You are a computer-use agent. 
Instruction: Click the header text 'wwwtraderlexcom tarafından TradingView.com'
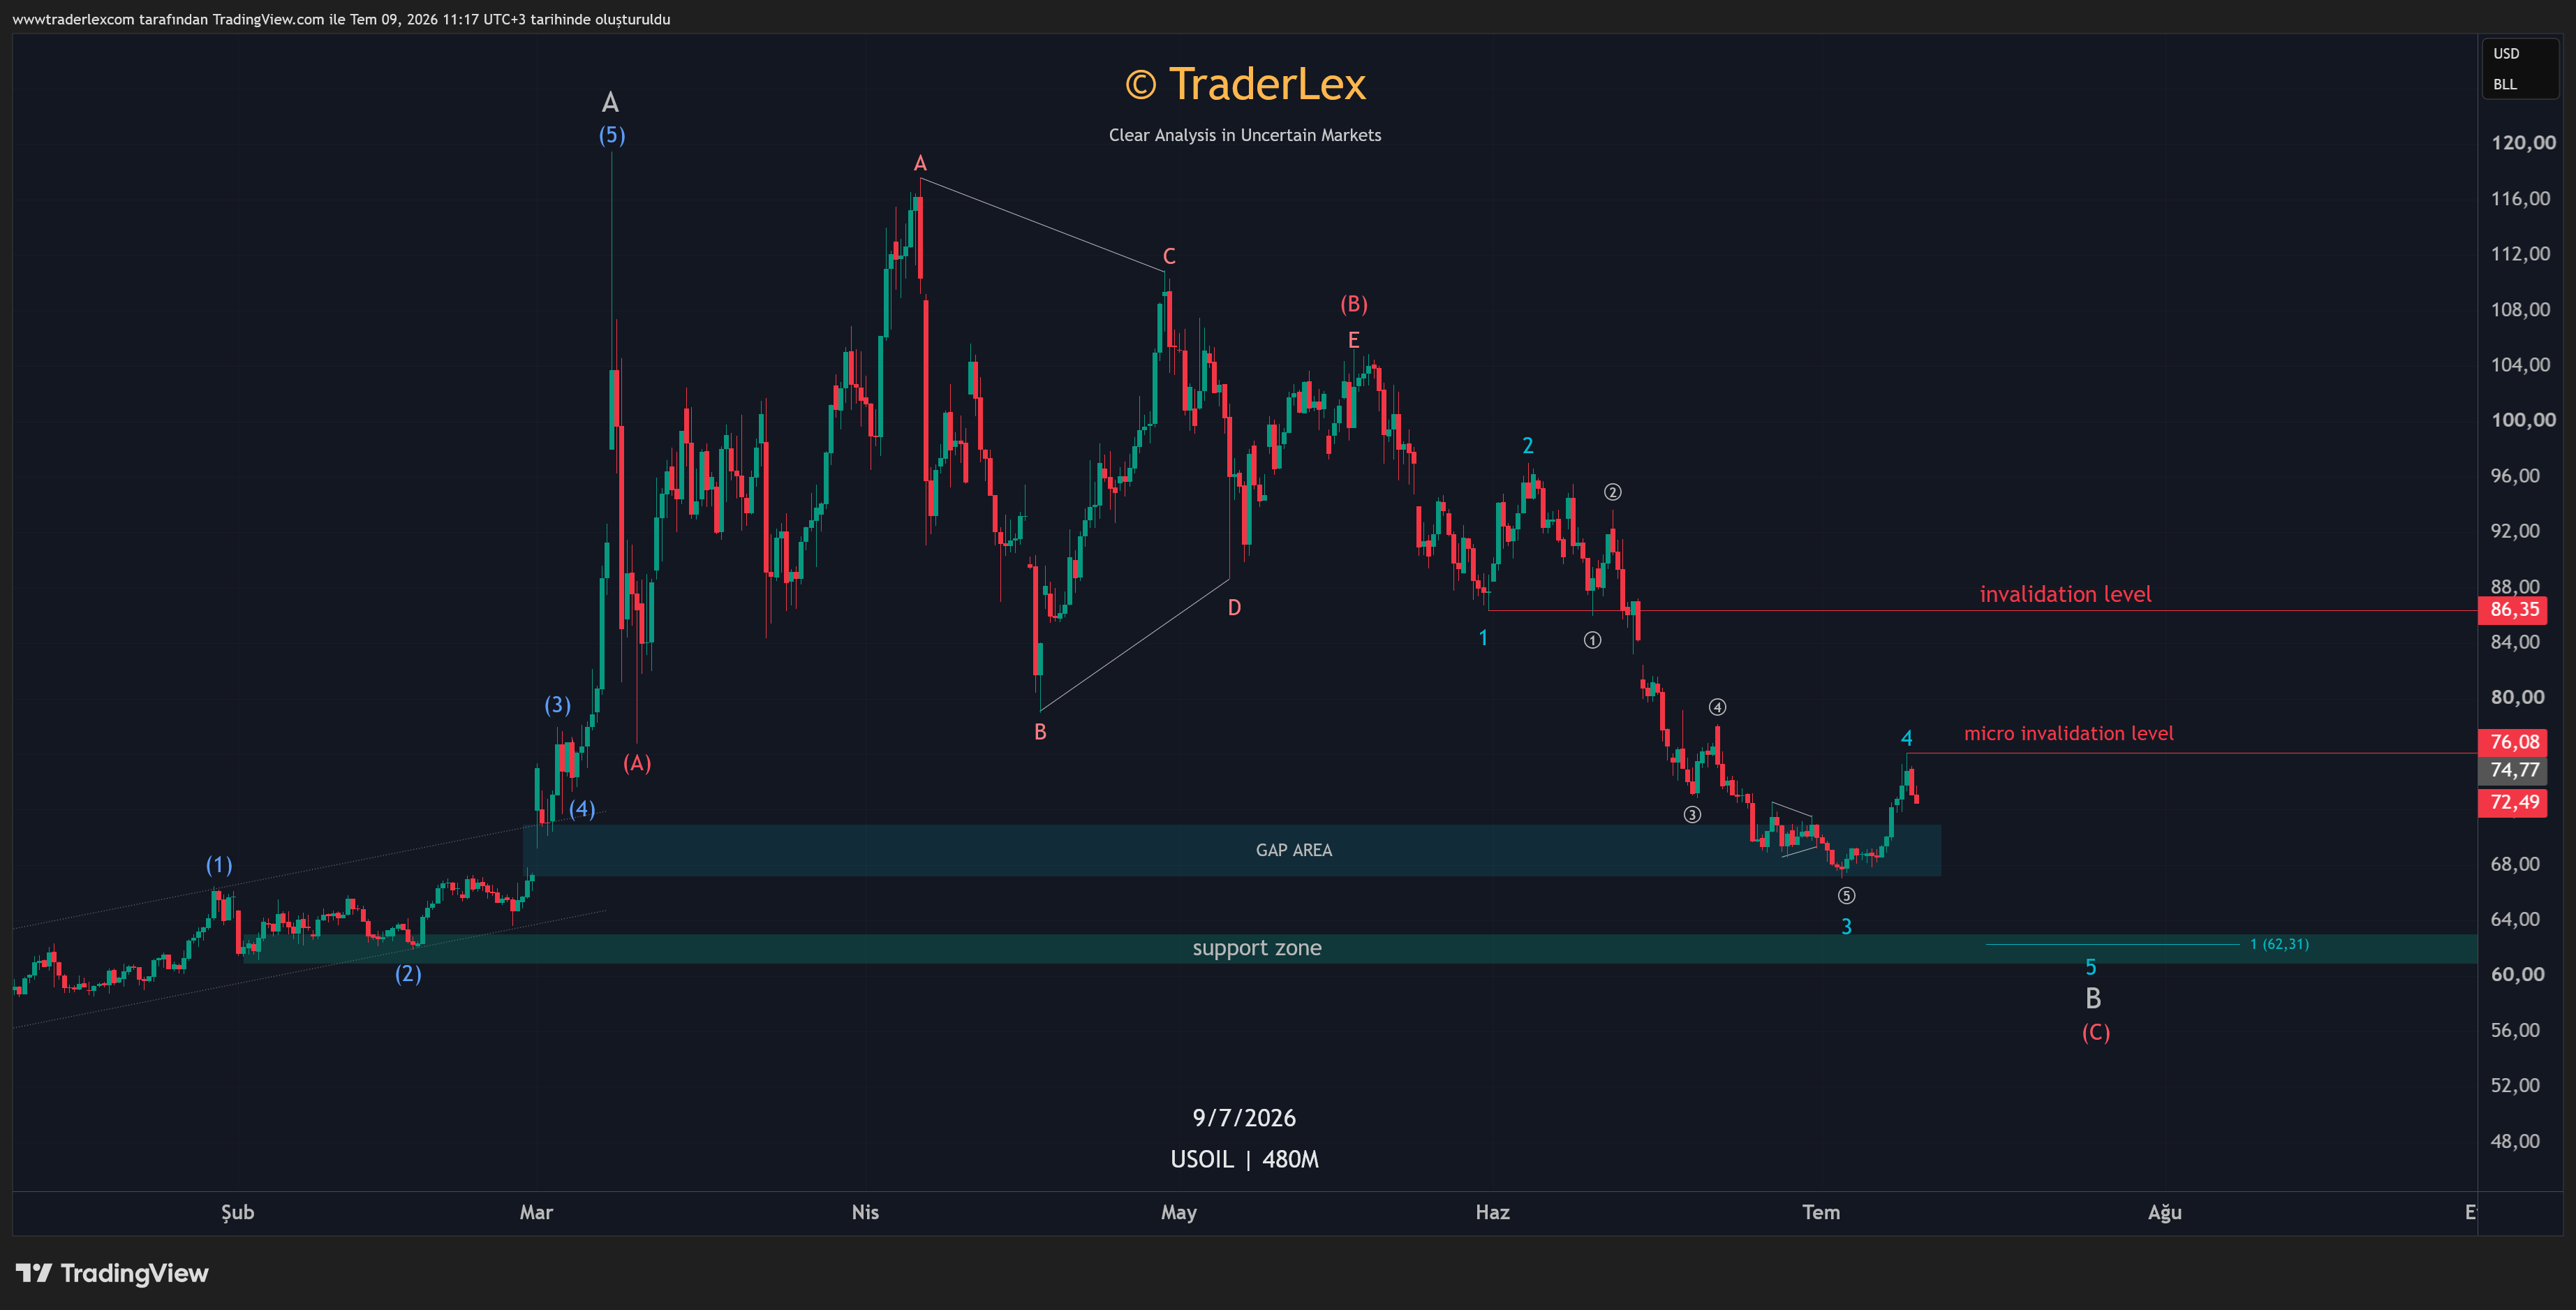tap(167, 19)
